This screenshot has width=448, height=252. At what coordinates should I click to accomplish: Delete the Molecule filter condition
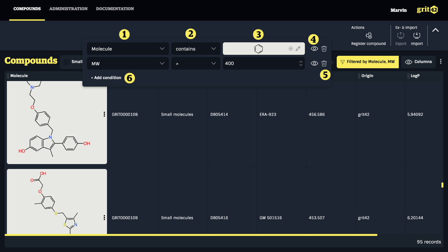tap(324, 49)
